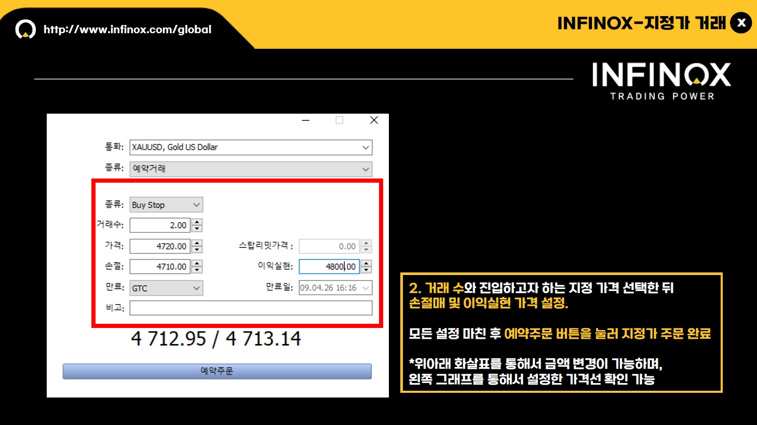This screenshot has width=757, height=425.
Task: Minimize the order dialog window
Action: click(306, 120)
